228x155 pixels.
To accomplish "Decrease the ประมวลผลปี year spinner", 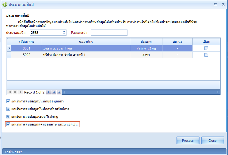I will coord(64,34).
